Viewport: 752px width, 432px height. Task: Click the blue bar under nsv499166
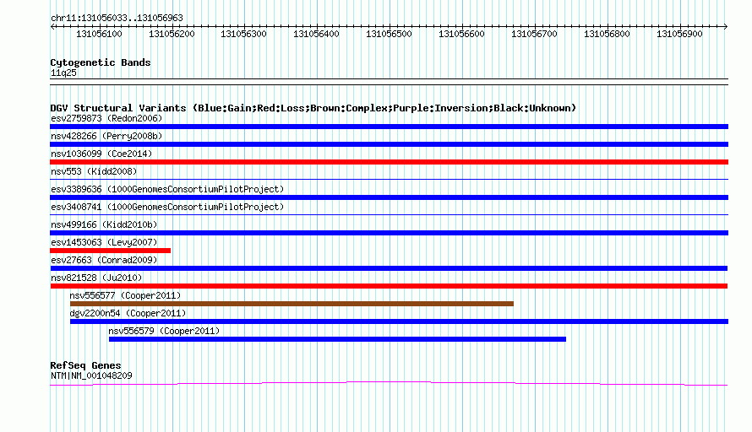click(389, 233)
